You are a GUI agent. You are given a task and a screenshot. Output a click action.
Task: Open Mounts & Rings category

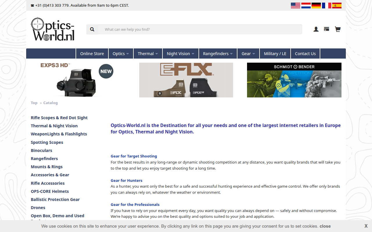(x=47, y=167)
